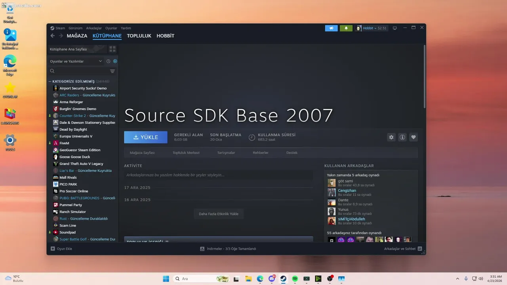Open Windows Start menu
The height and width of the screenshot is (285, 507).
tap(166, 279)
